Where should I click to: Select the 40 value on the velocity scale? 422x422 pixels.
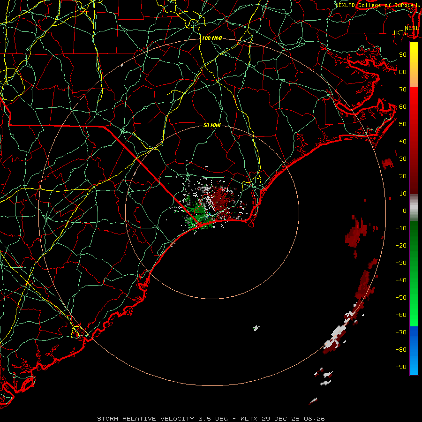point(403,142)
